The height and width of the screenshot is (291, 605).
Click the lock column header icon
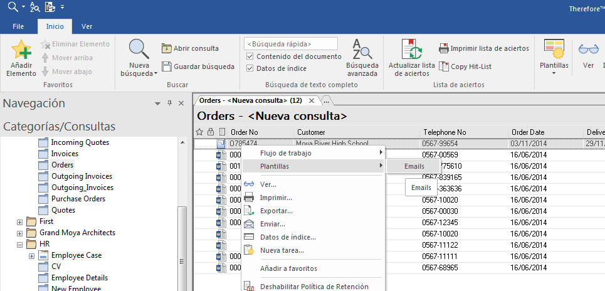[210, 132]
